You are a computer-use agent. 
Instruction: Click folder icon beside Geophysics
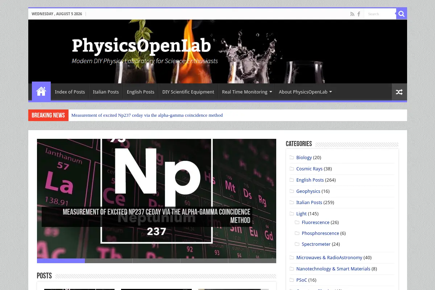292,191
